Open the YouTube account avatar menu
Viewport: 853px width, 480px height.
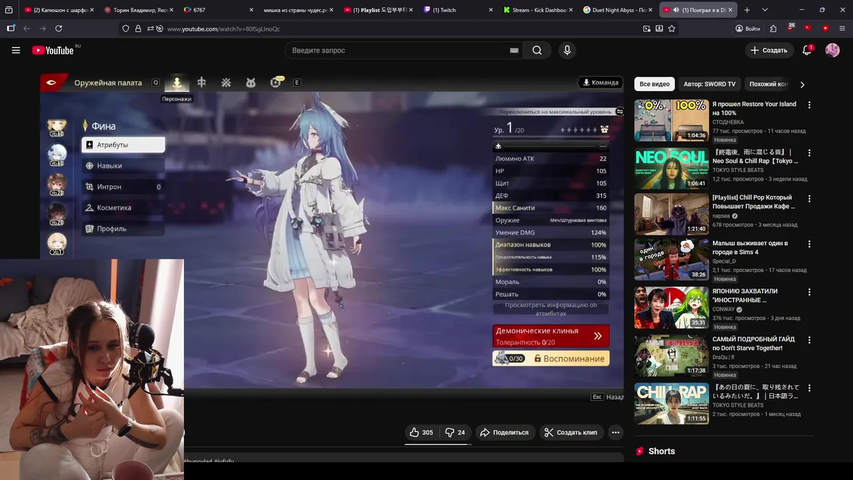coord(832,50)
